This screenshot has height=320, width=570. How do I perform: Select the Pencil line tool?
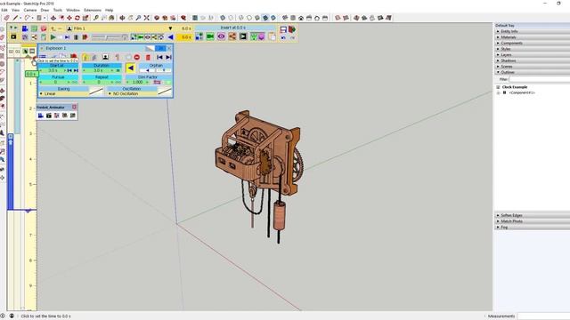(15, 18)
